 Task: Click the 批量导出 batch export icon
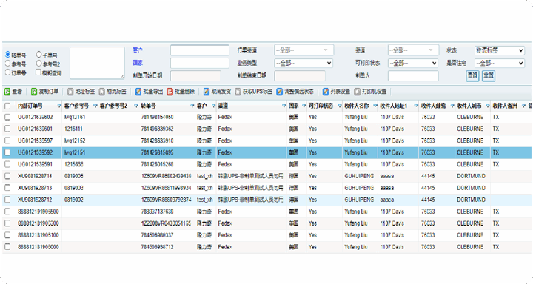point(138,92)
